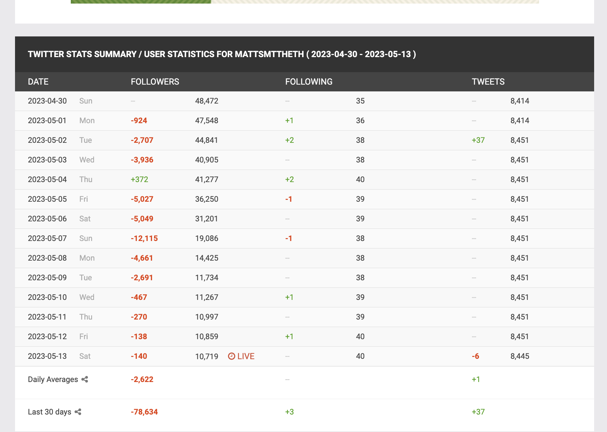Click the +1 tweets daily average
This screenshot has width=607, height=432.
476,380
